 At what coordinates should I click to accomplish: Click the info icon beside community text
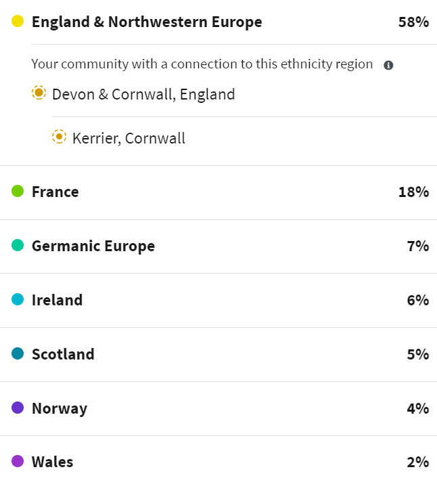(388, 66)
